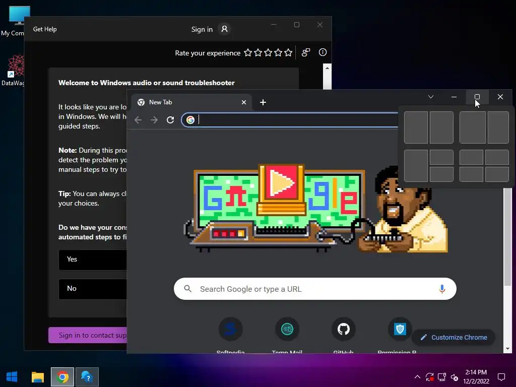Viewport: 516px width, 387px height.
Task: Click Customize Chrome button
Action: (x=454, y=337)
